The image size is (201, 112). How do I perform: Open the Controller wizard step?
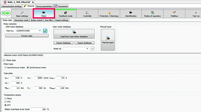point(88,13)
